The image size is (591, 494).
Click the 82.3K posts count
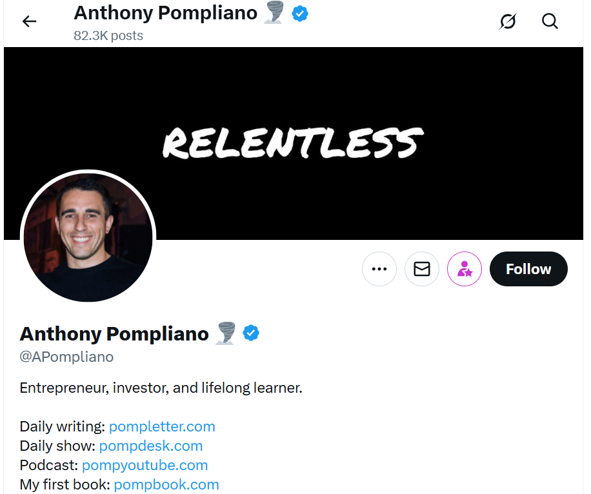pos(108,35)
